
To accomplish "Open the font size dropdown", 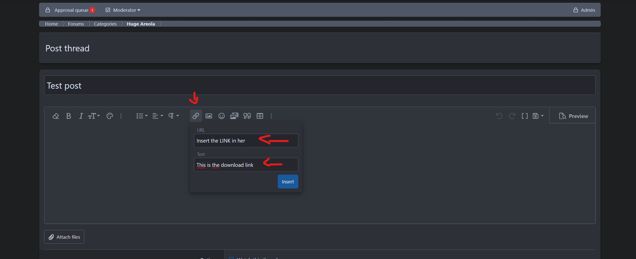I will click(94, 116).
